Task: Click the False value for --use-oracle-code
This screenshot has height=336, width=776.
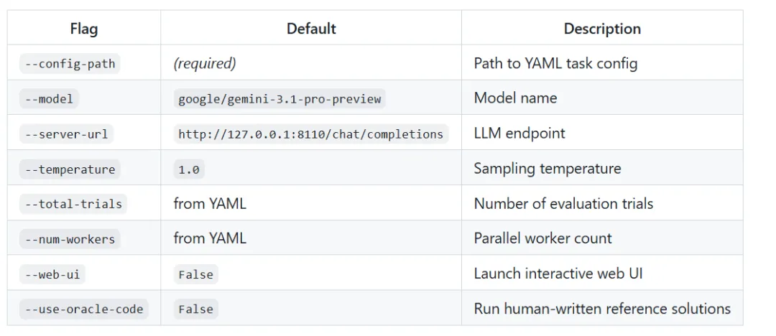Action: coord(195,309)
